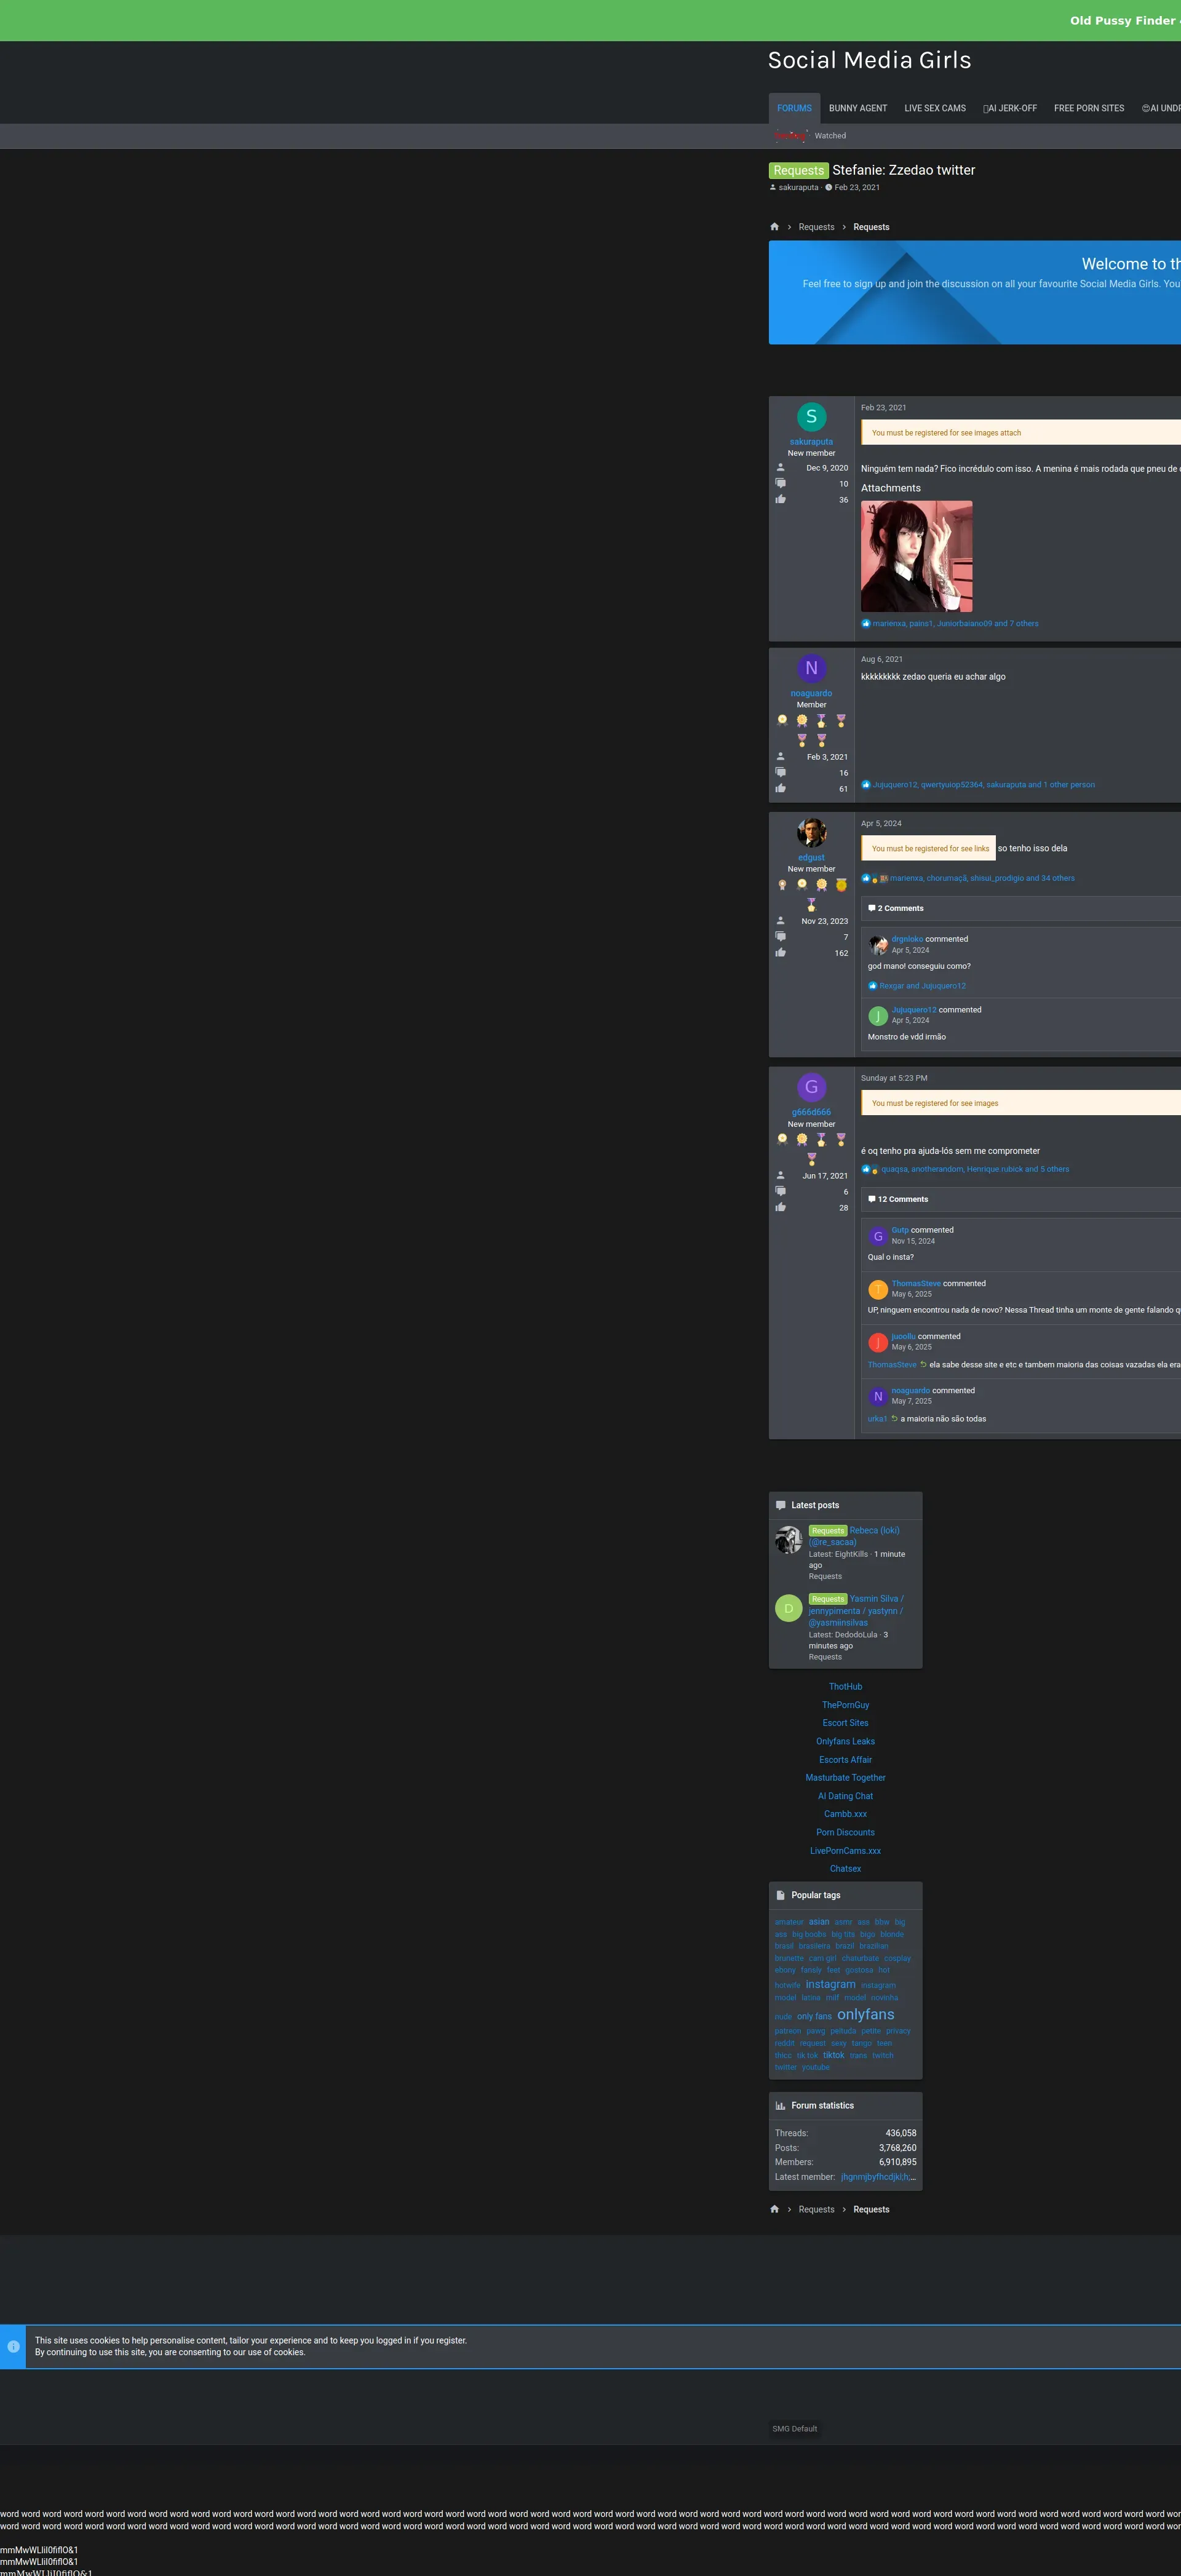Click the home icon in the top breadcrumb
Image resolution: width=1181 pixels, height=2576 pixels.
pyautogui.click(x=774, y=227)
